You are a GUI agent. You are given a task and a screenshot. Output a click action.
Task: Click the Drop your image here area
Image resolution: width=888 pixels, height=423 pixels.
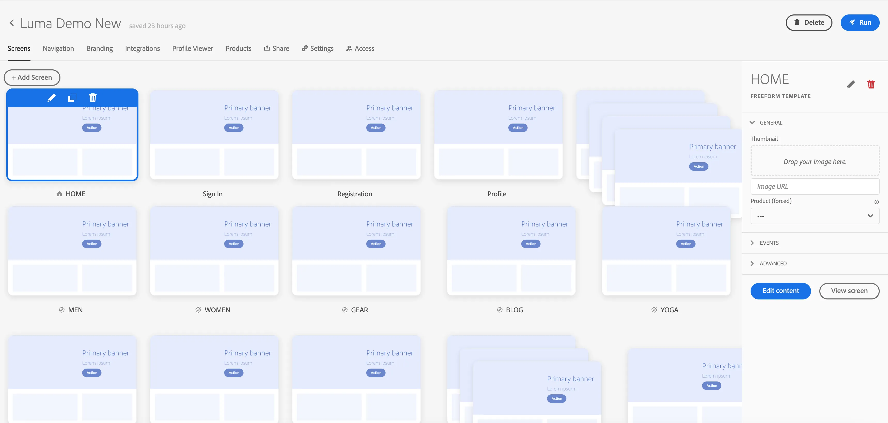pos(815,161)
